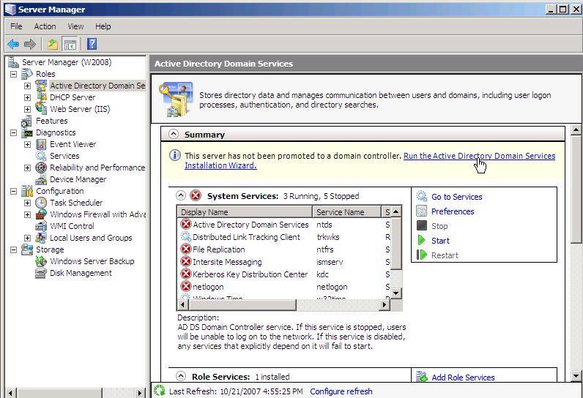Collapse the Role Services section chevron

(181, 376)
